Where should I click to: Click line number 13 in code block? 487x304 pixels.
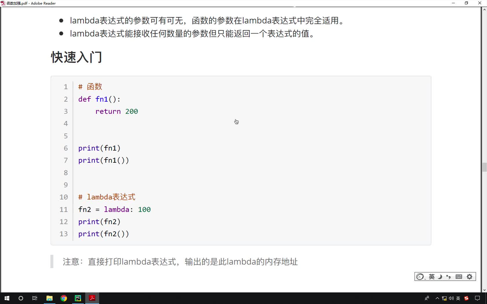tap(64, 234)
